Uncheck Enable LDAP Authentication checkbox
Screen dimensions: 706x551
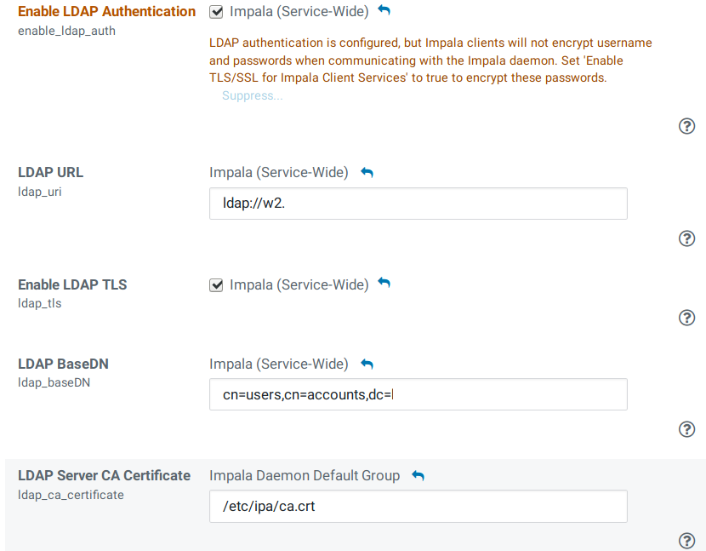tap(216, 12)
